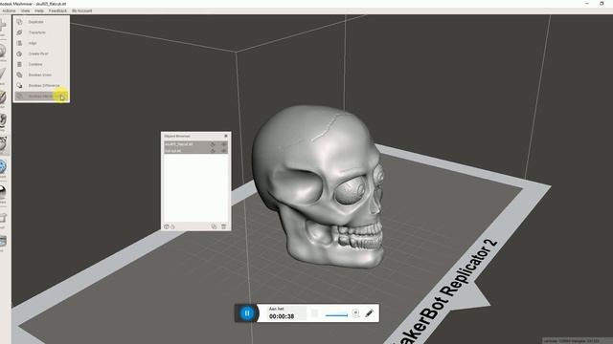Open the My Account menu

81,11
